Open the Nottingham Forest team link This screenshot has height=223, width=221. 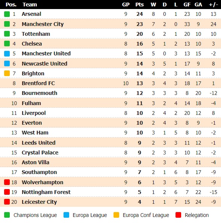pyautogui.click(x=46, y=192)
